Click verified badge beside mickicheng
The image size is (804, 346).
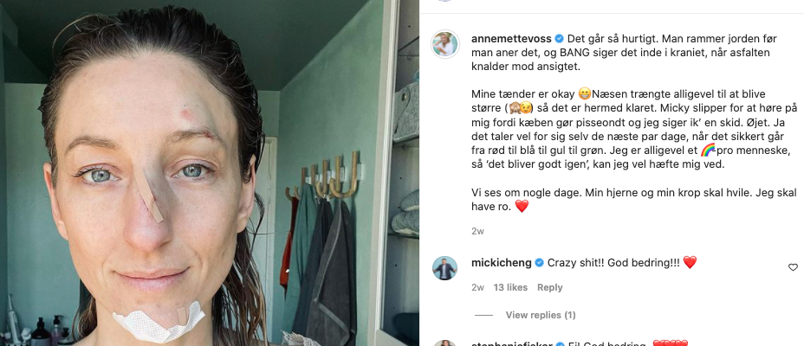(x=540, y=263)
